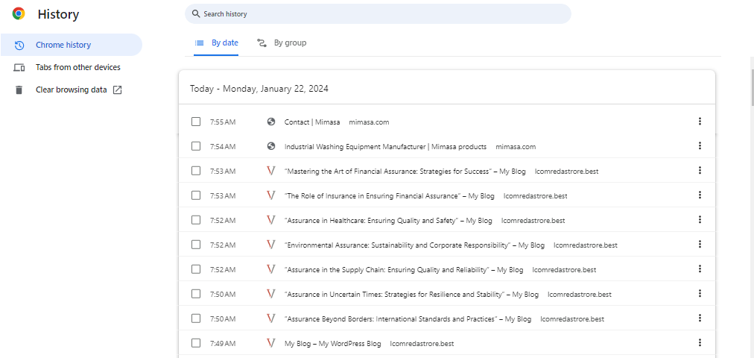Open Tabs from other devices
The image size is (754, 358).
pyautogui.click(x=77, y=68)
